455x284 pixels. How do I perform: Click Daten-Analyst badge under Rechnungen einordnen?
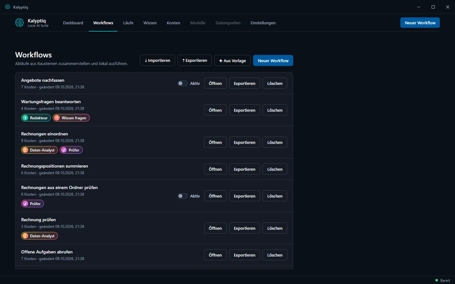(39, 150)
